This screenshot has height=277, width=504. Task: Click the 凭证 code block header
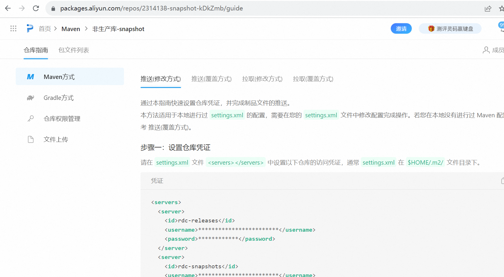coord(322,181)
